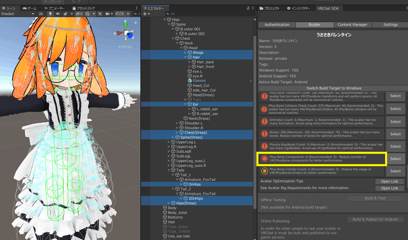This screenshot has width=408, height=240.
Task: Toggle Gizmos button in scene toolbar
Action: [120, 14]
